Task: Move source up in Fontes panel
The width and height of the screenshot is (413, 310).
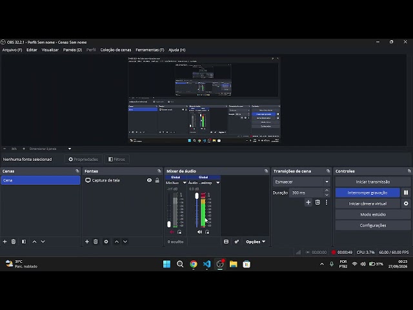Action: [117, 242]
